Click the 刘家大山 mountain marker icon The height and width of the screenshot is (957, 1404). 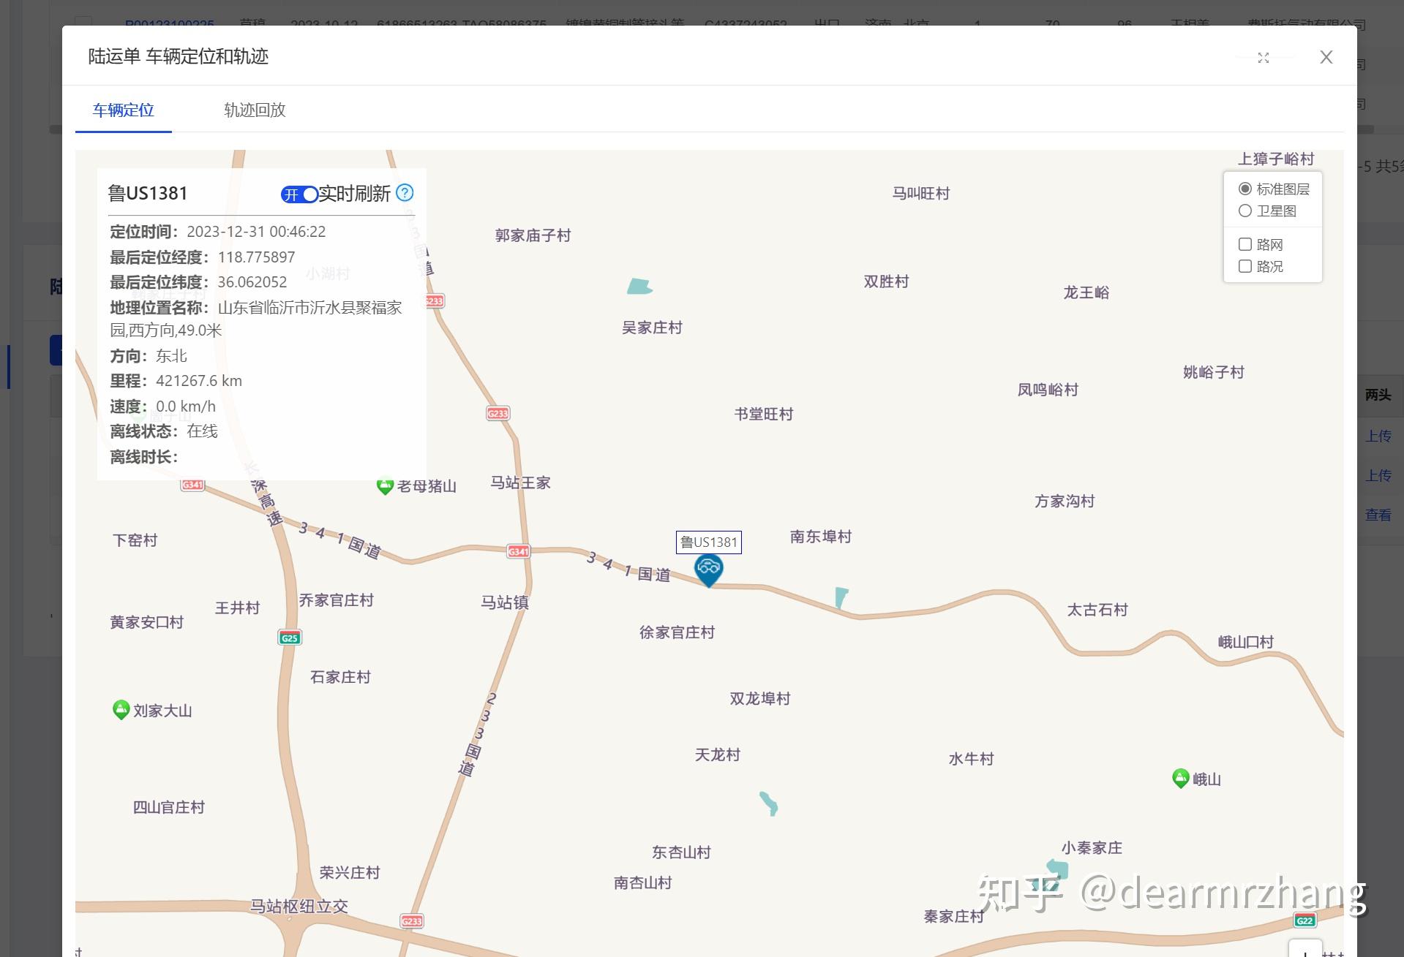pyautogui.click(x=121, y=710)
